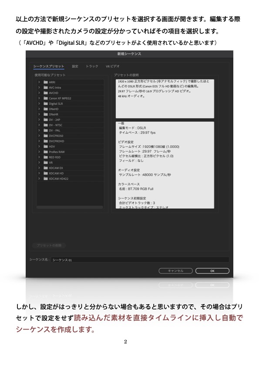259x366 pixels.
Task: Click the DNxHR folder icon
Action: [46, 114]
